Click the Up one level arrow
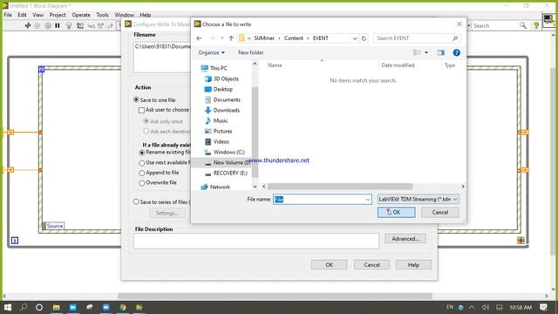 (231, 38)
